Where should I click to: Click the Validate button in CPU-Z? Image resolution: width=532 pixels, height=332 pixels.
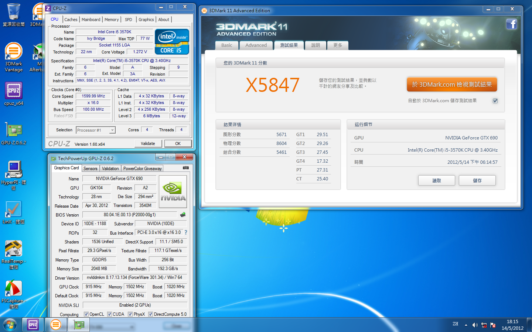point(148,143)
